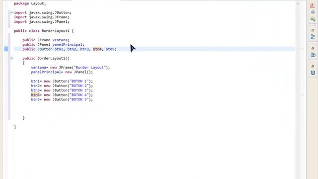
Task: Click highlighted 'btn4' in the assignment line
Action: (35, 95)
